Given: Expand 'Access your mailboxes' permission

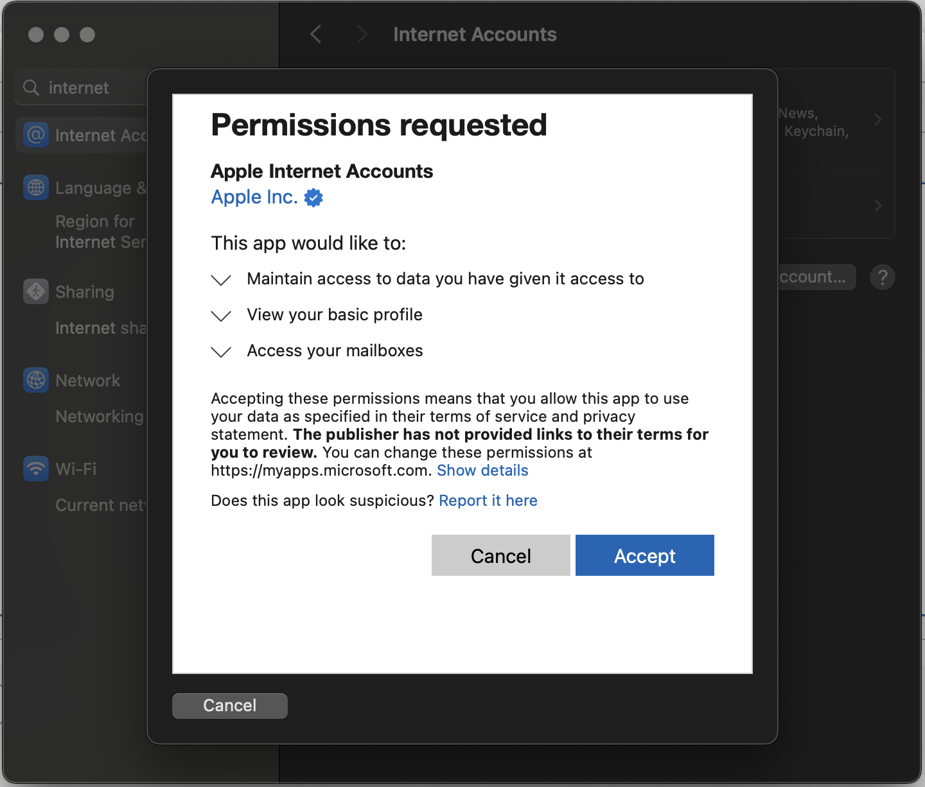Looking at the screenshot, I should (x=221, y=351).
